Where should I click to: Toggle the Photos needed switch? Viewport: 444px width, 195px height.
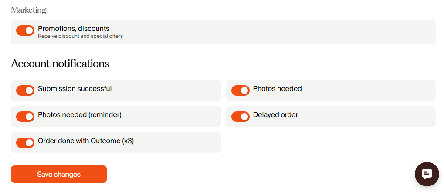[240, 91]
